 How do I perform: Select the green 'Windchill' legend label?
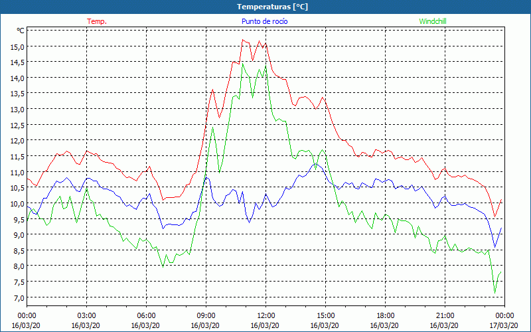click(433, 21)
